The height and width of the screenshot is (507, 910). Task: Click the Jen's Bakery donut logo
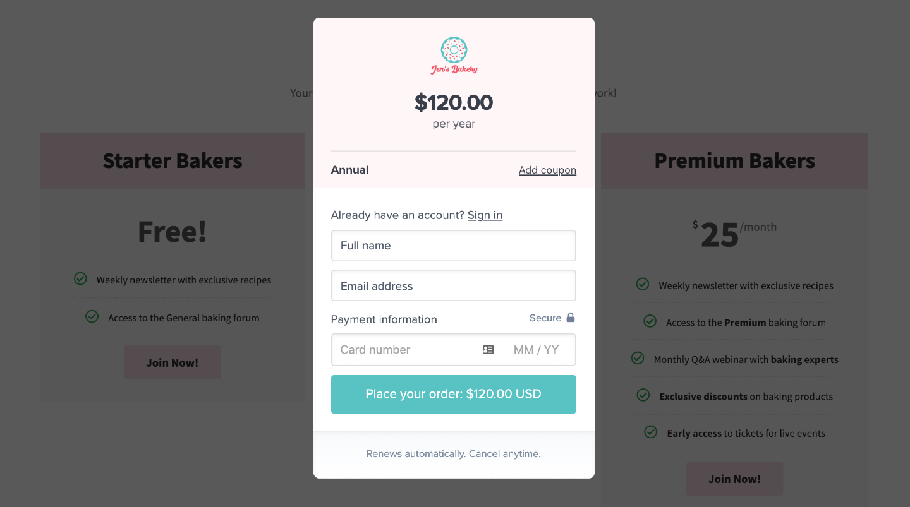pos(454,56)
